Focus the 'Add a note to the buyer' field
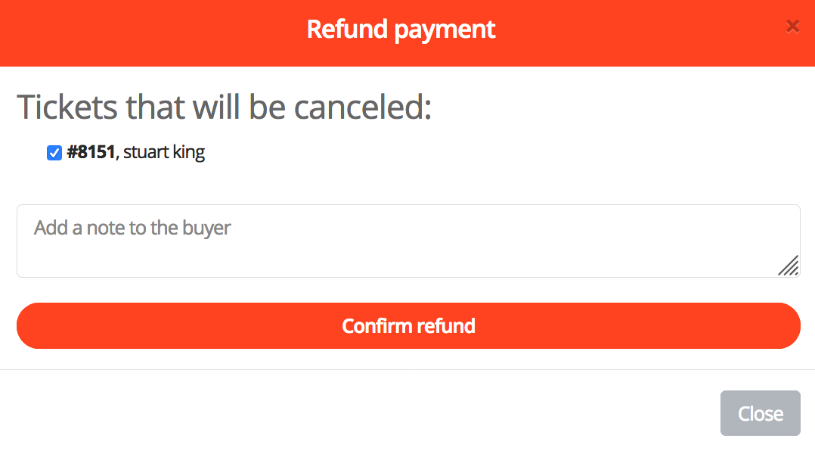 408,241
